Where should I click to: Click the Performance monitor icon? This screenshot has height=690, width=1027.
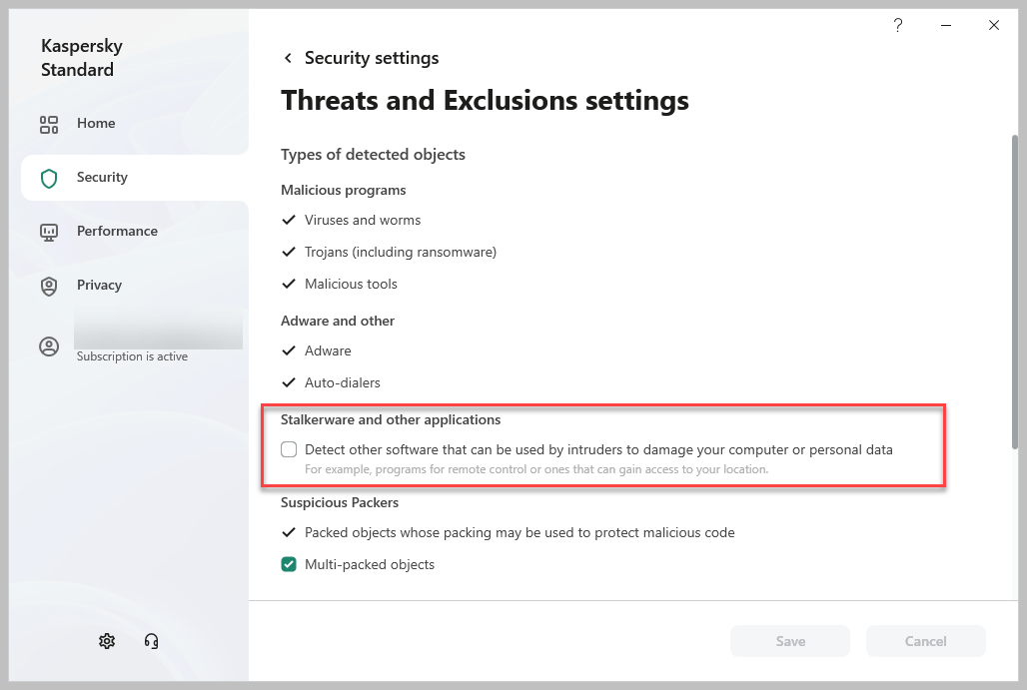(x=49, y=232)
